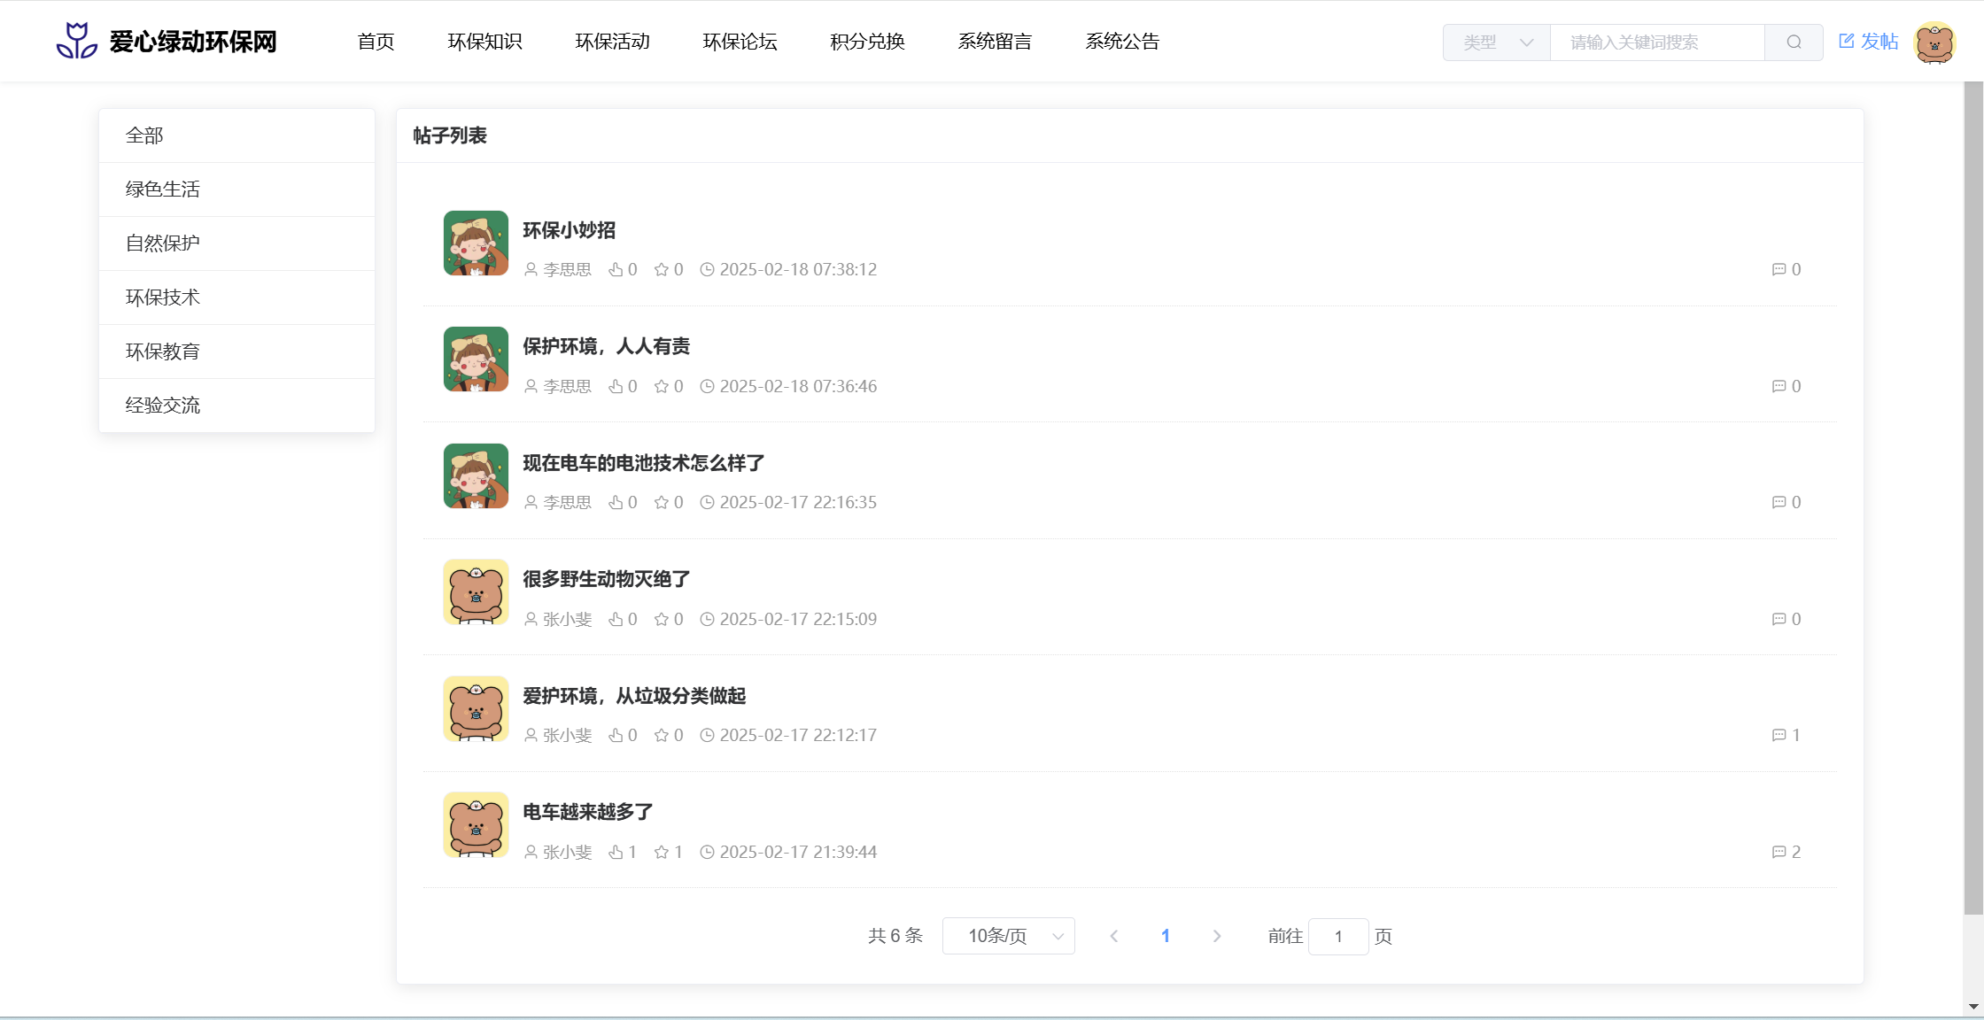Open the 类型 search type dropdown

pos(1497,42)
